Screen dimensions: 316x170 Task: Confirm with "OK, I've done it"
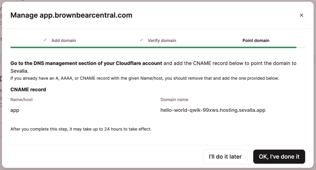pos(279,156)
